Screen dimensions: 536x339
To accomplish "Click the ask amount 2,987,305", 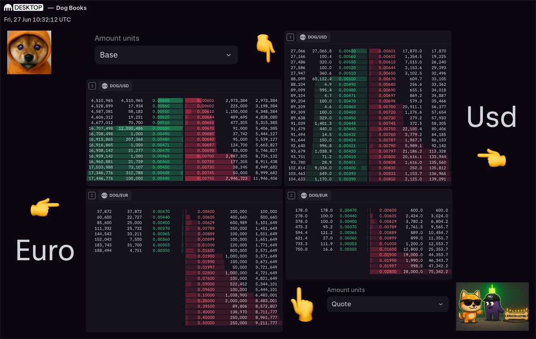I will (235, 156).
